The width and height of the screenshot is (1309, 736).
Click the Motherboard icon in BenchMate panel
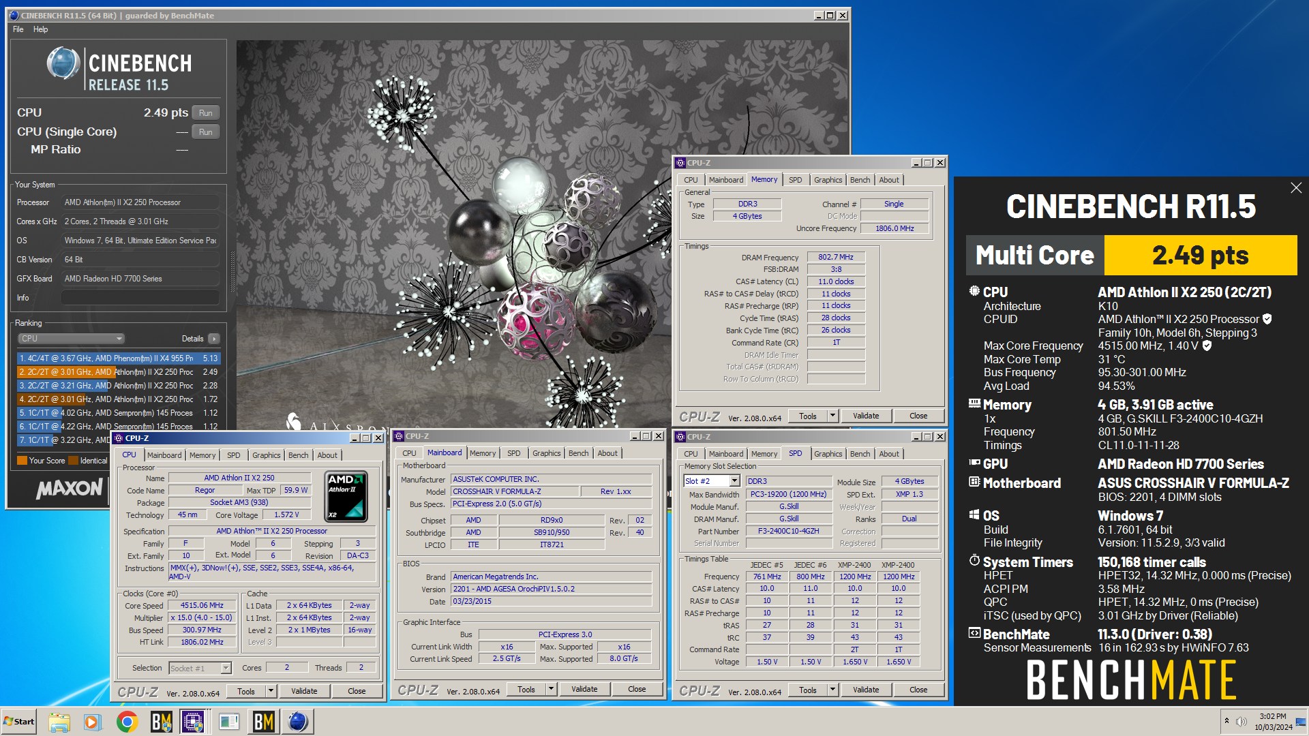point(974,482)
